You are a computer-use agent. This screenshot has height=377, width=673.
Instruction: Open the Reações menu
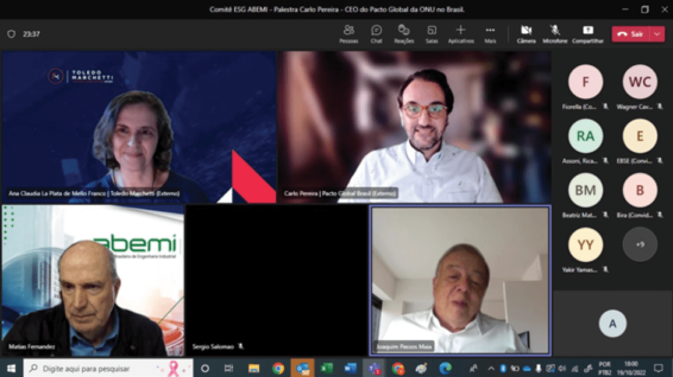[x=403, y=33]
